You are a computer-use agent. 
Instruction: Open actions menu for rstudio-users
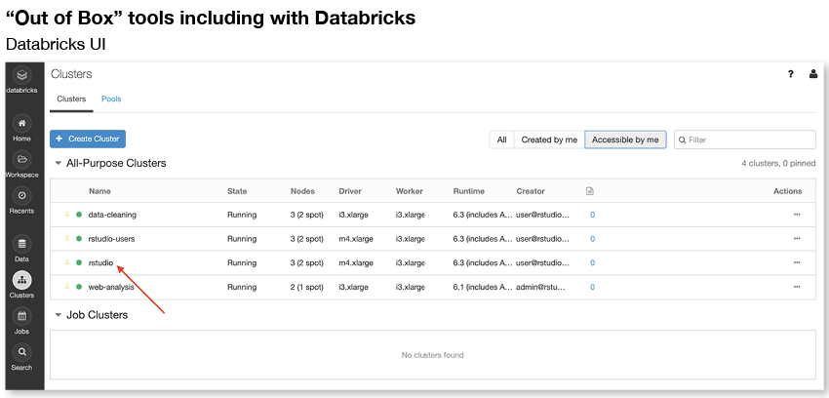coord(797,239)
